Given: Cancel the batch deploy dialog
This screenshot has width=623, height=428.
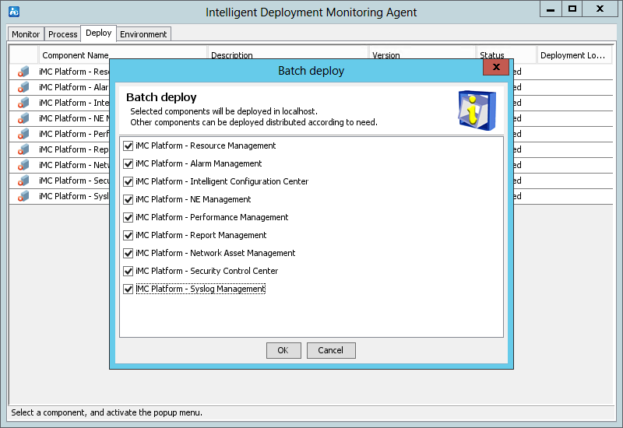Looking at the screenshot, I should point(331,351).
